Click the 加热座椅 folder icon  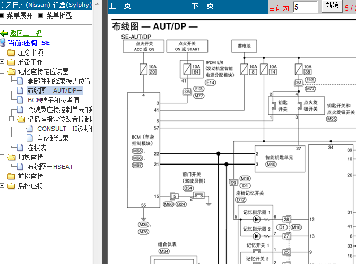(x=11, y=157)
